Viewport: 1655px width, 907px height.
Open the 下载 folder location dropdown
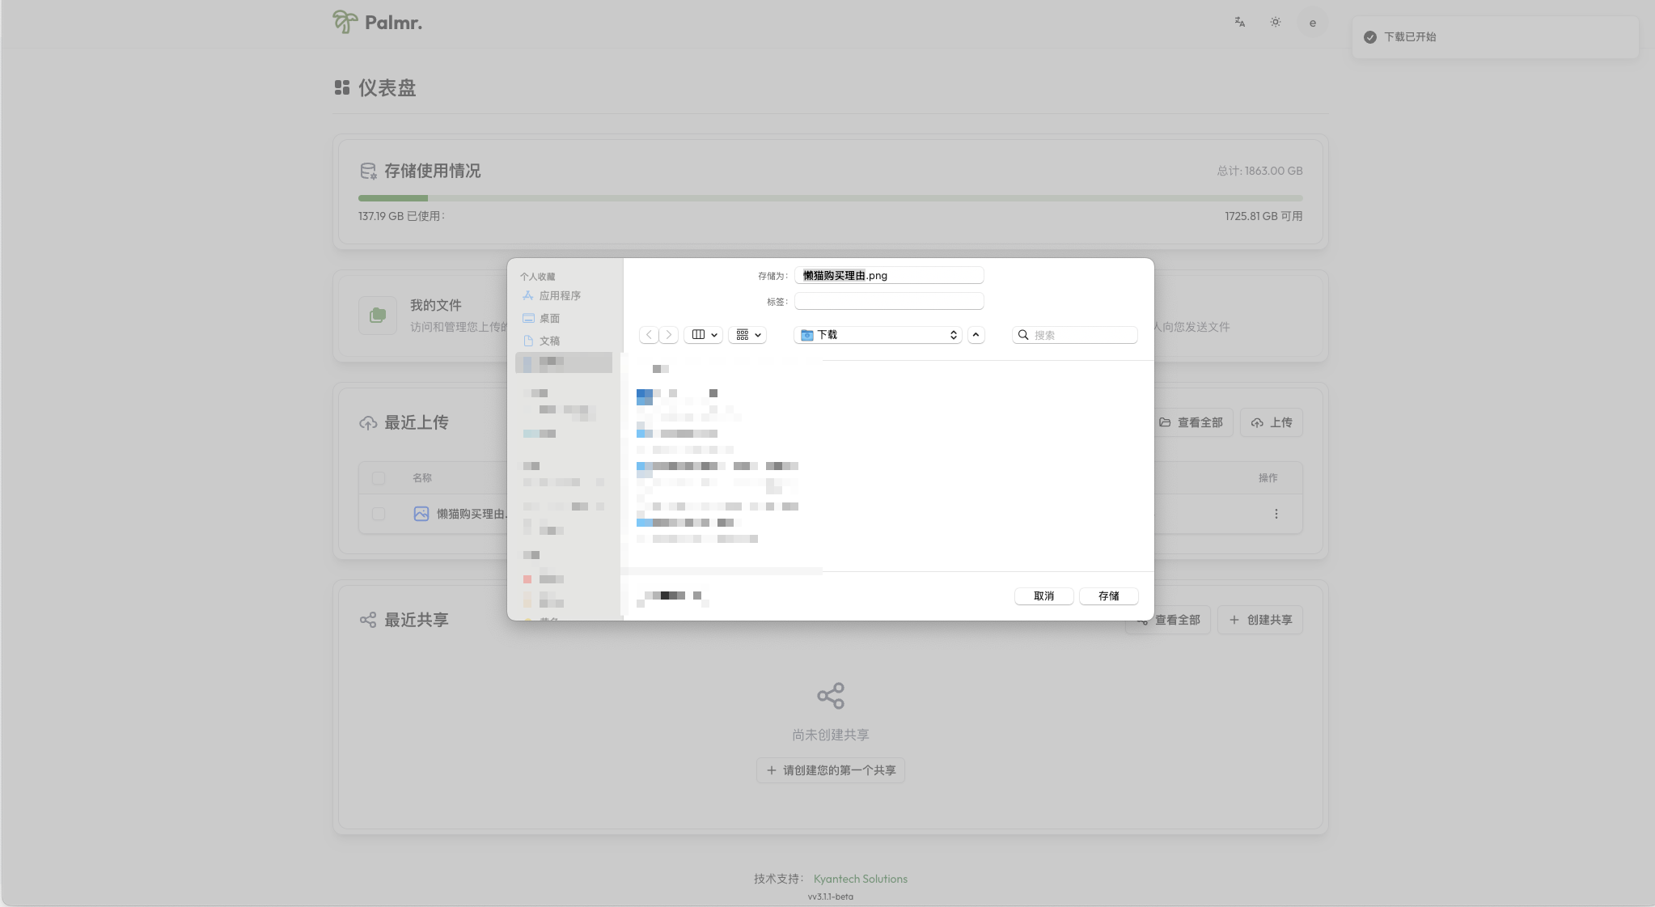878,335
